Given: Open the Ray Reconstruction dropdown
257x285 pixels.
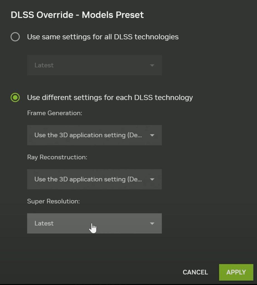Looking at the screenshot, I should (94, 179).
